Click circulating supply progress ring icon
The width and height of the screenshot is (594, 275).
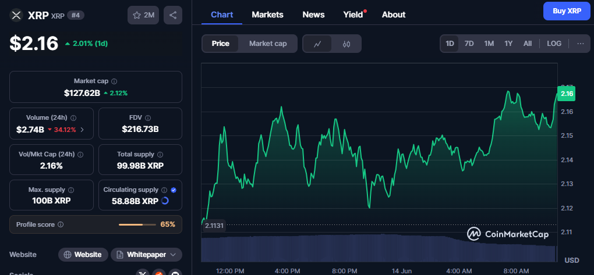coord(165,201)
